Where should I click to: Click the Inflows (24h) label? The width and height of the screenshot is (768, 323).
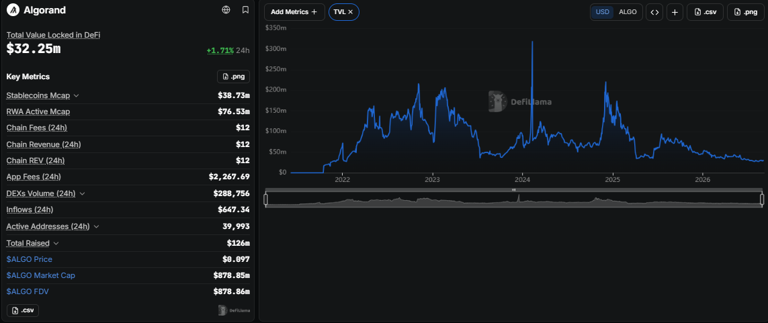(x=30, y=210)
